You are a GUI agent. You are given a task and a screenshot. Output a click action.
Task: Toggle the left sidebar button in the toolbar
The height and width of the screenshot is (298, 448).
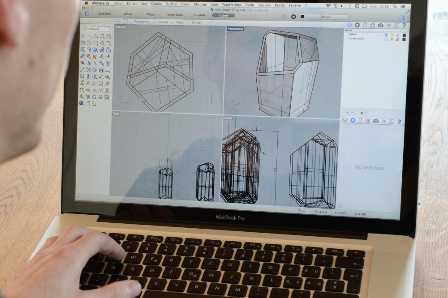tap(87, 13)
